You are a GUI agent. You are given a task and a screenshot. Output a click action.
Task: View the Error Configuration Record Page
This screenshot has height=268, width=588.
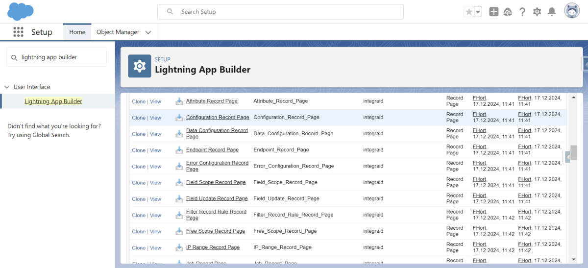pyautogui.click(x=155, y=167)
